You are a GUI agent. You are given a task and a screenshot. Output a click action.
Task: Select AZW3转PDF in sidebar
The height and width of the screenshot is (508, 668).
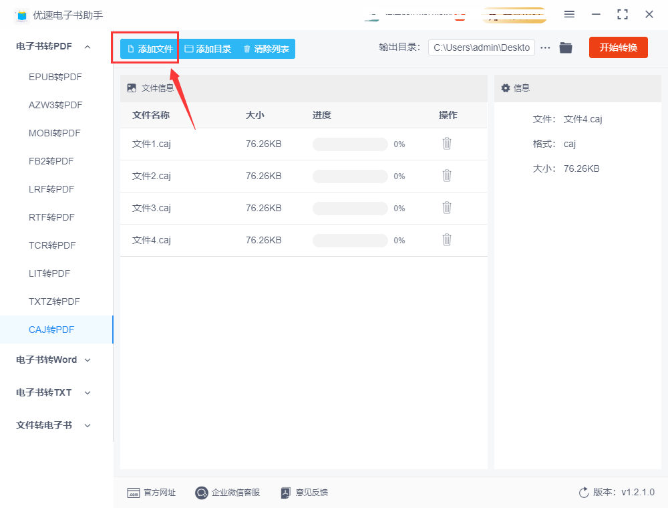pyautogui.click(x=55, y=105)
